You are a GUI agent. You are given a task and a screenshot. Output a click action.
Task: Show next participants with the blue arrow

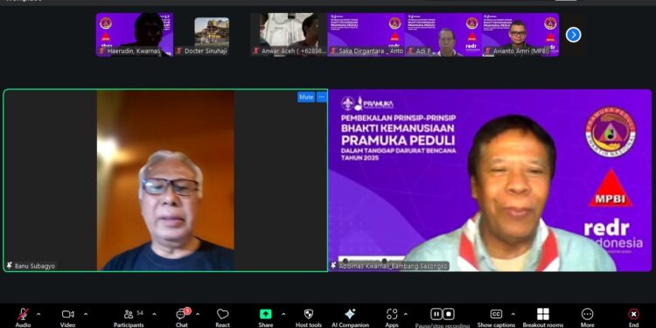[x=573, y=35]
